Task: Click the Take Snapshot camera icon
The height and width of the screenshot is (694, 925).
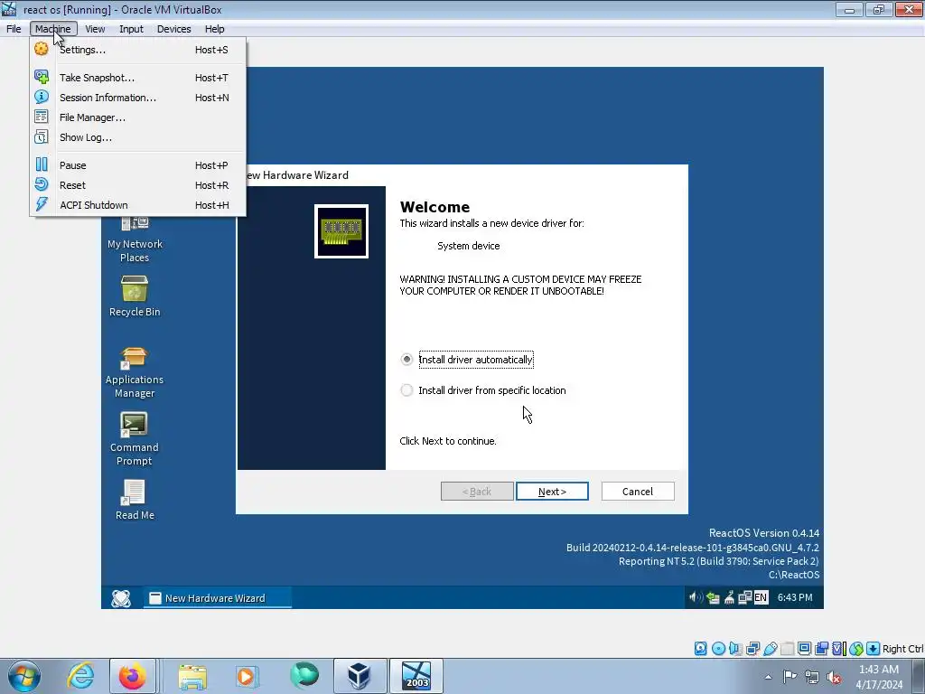Action: tap(42, 77)
